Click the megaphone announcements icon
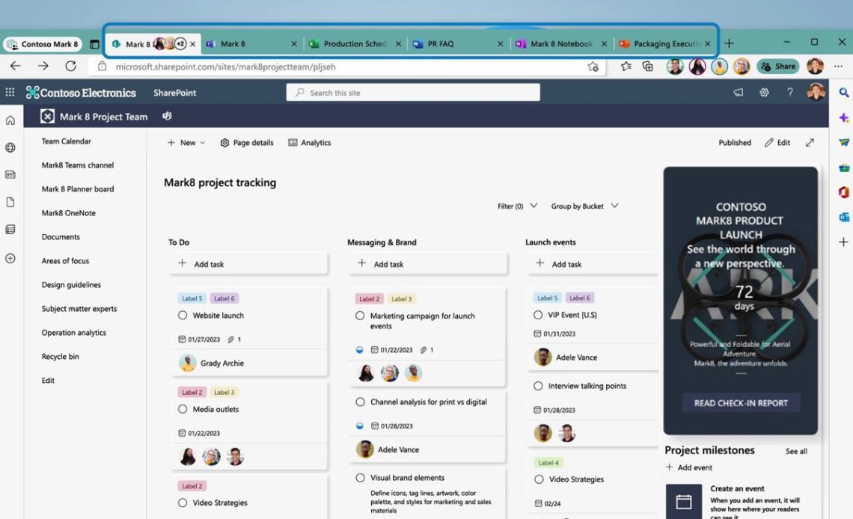This screenshot has width=853, height=519. [738, 93]
